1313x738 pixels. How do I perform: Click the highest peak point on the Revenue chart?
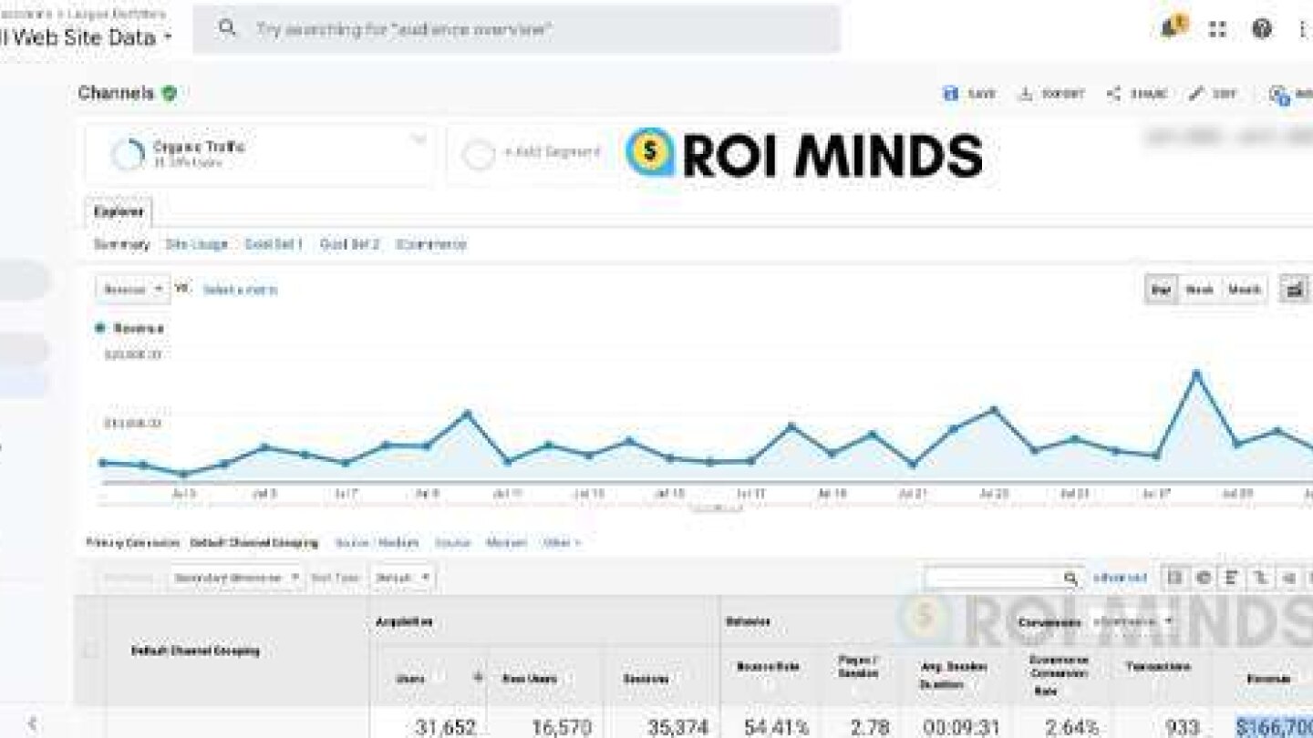click(x=1196, y=374)
